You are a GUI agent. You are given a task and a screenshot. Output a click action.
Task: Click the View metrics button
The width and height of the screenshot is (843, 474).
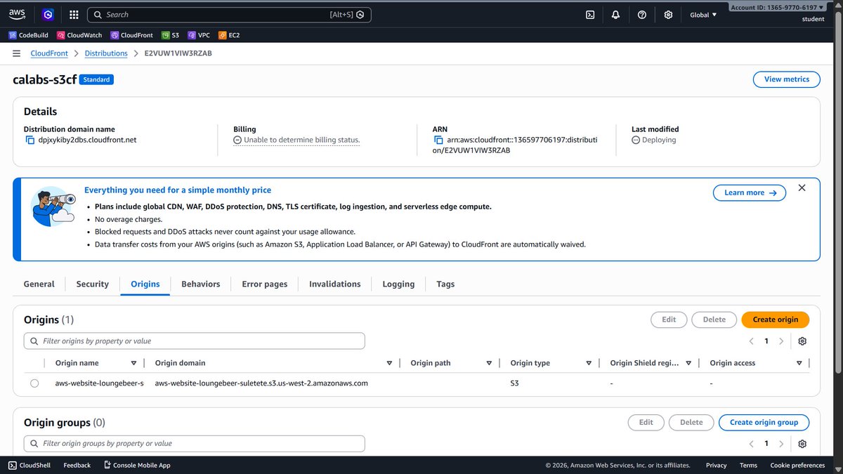click(x=786, y=79)
